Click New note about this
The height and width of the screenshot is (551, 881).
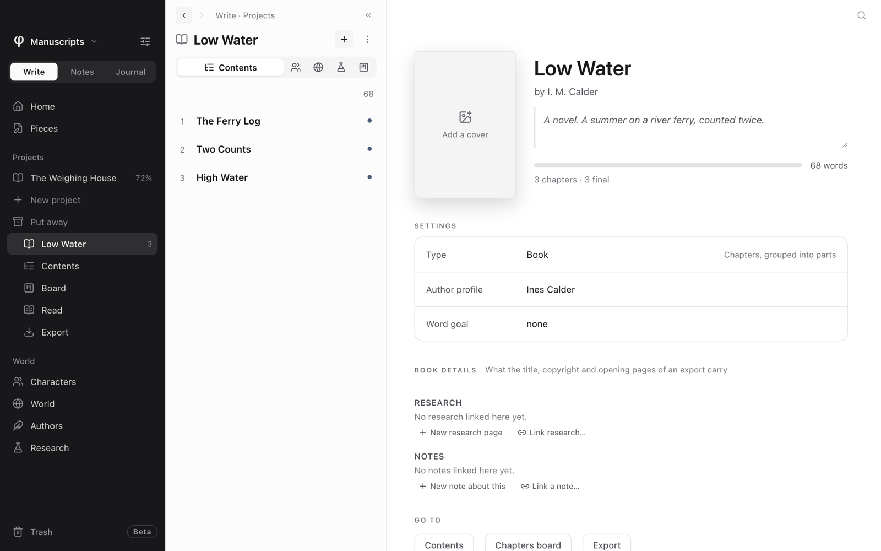[462, 486]
